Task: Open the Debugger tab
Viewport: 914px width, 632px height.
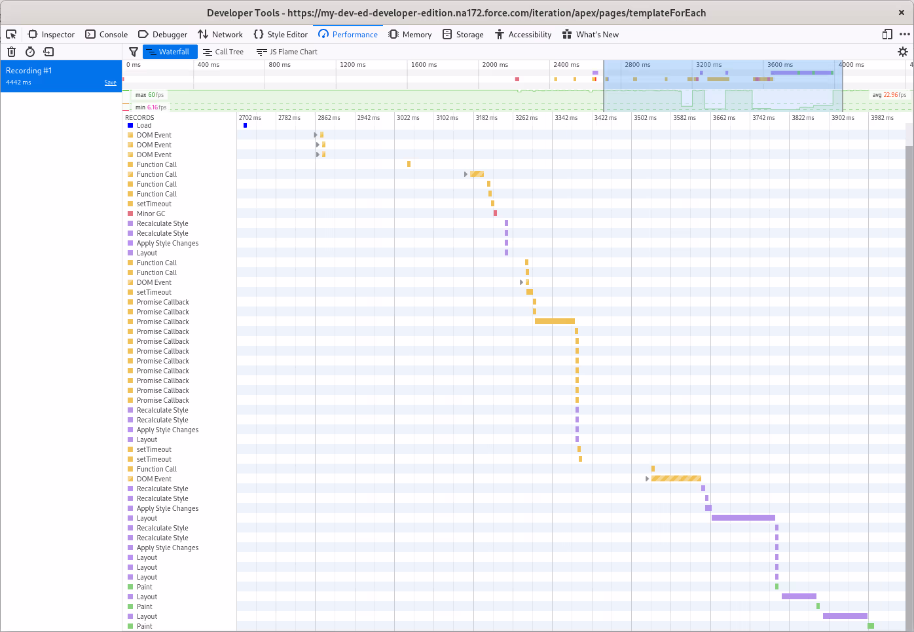Action: click(162, 35)
